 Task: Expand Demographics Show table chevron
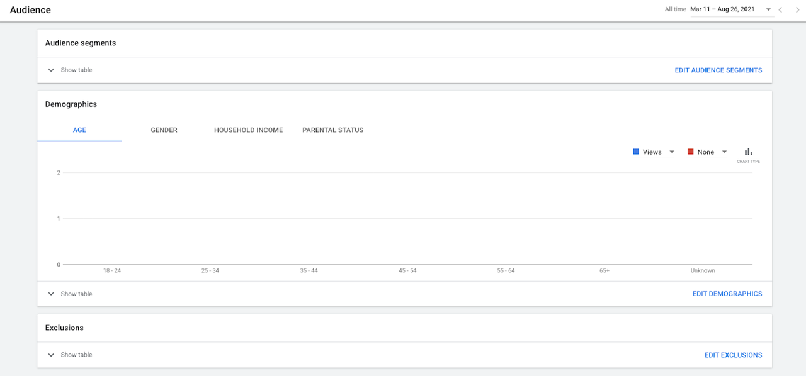click(51, 294)
